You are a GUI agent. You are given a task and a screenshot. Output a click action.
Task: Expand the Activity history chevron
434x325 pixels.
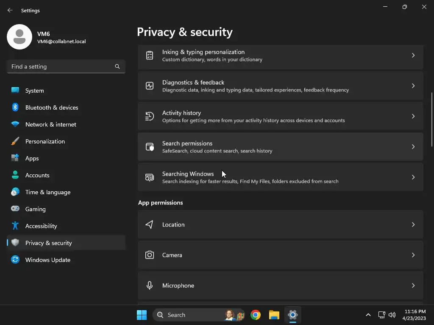point(413,116)
